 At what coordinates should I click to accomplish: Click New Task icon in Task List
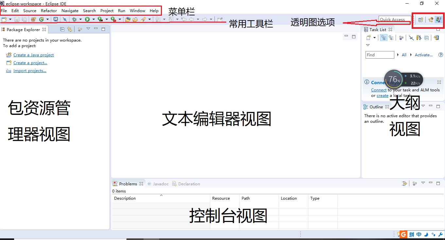[368, 38]
